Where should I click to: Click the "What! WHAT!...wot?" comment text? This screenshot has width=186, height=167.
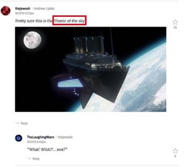47,149
